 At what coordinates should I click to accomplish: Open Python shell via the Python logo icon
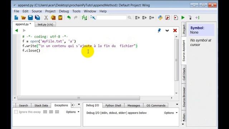pos(160,18)
